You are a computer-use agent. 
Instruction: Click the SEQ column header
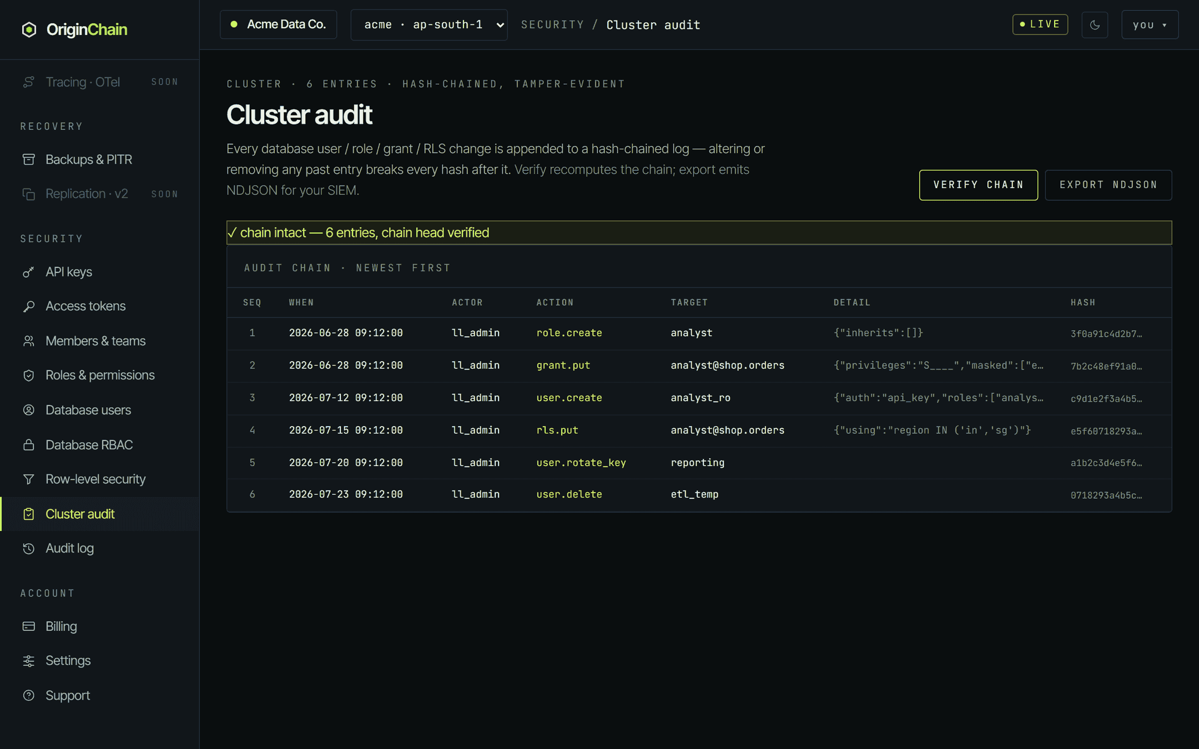(x=252, y=302)
